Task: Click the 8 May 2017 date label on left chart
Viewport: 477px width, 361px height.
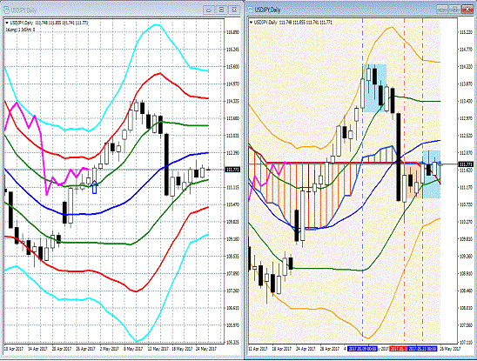Action: (x=133, y=349)
